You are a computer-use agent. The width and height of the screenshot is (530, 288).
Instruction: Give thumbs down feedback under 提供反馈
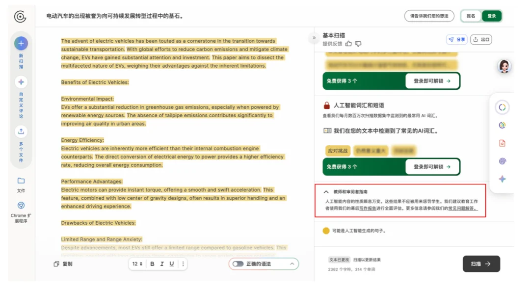(x=358, y=43)
